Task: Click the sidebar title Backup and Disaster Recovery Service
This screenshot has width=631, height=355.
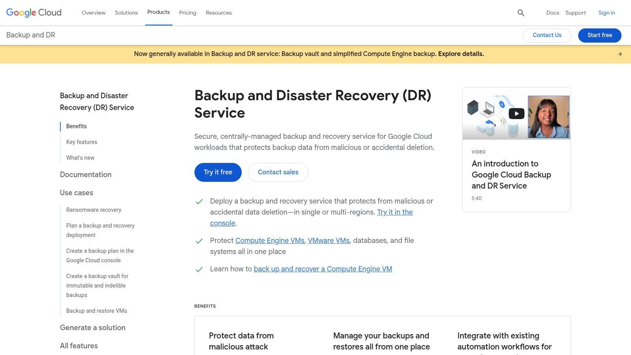Action: (97, 102)
